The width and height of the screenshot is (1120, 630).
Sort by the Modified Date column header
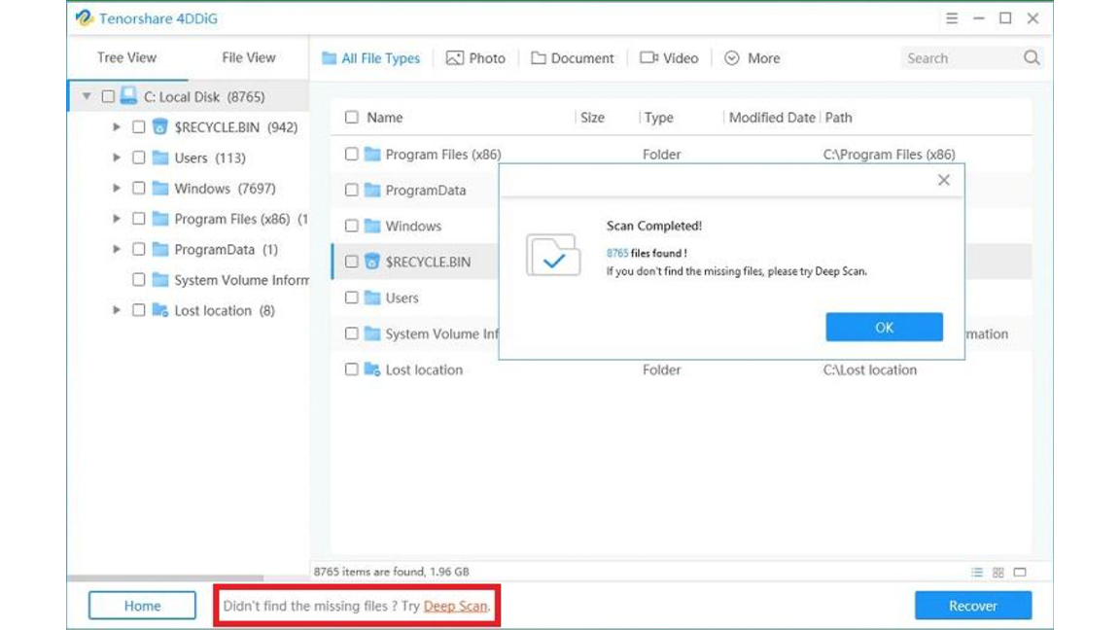click(771, 117)
